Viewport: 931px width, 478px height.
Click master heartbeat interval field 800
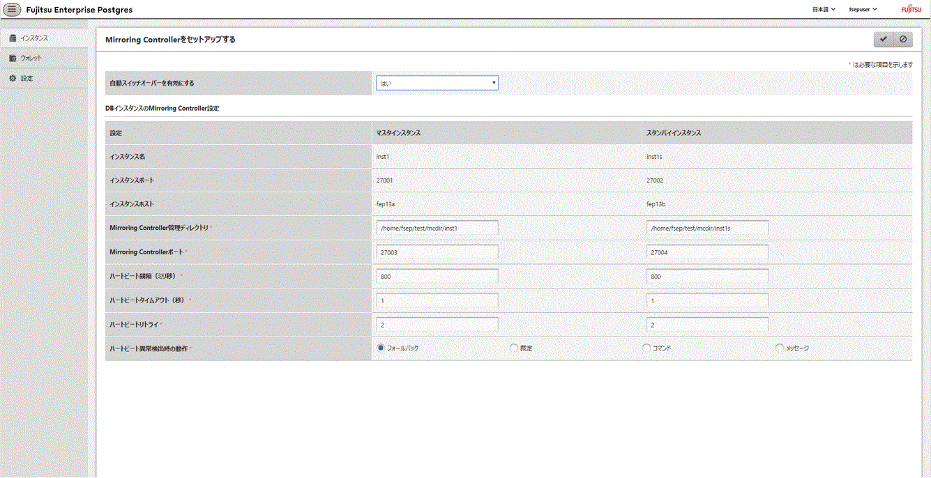(437, 276)
